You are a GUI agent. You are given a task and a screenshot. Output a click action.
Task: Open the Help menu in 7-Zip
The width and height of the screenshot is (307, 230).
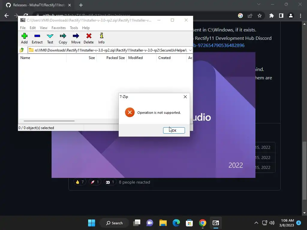[x=86, y=28]
